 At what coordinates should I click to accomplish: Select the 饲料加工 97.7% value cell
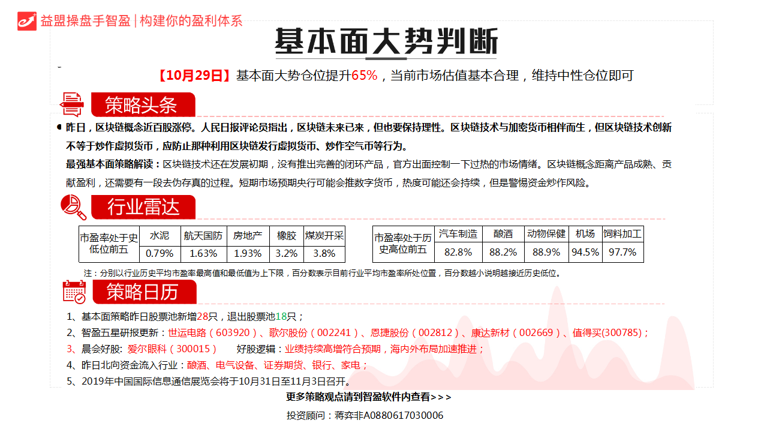click(x=622, y=252)
